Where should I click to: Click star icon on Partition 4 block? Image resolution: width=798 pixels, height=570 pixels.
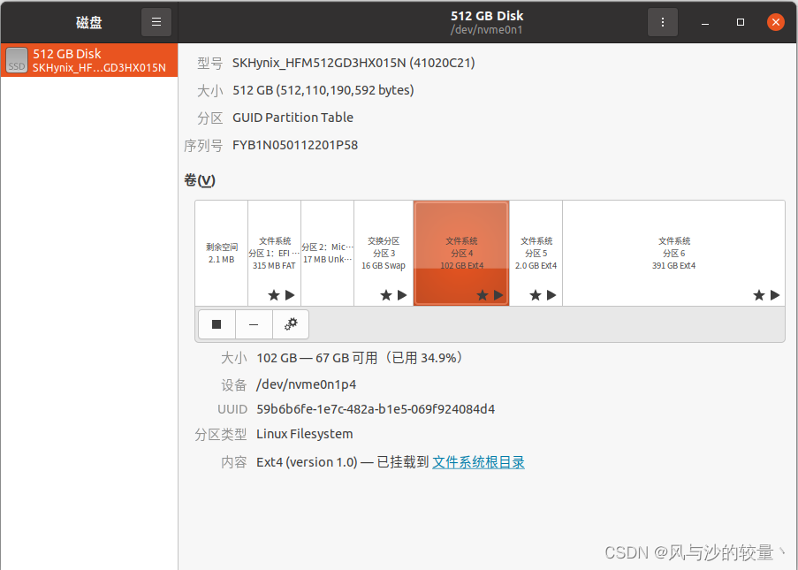[x=482, y=295]
